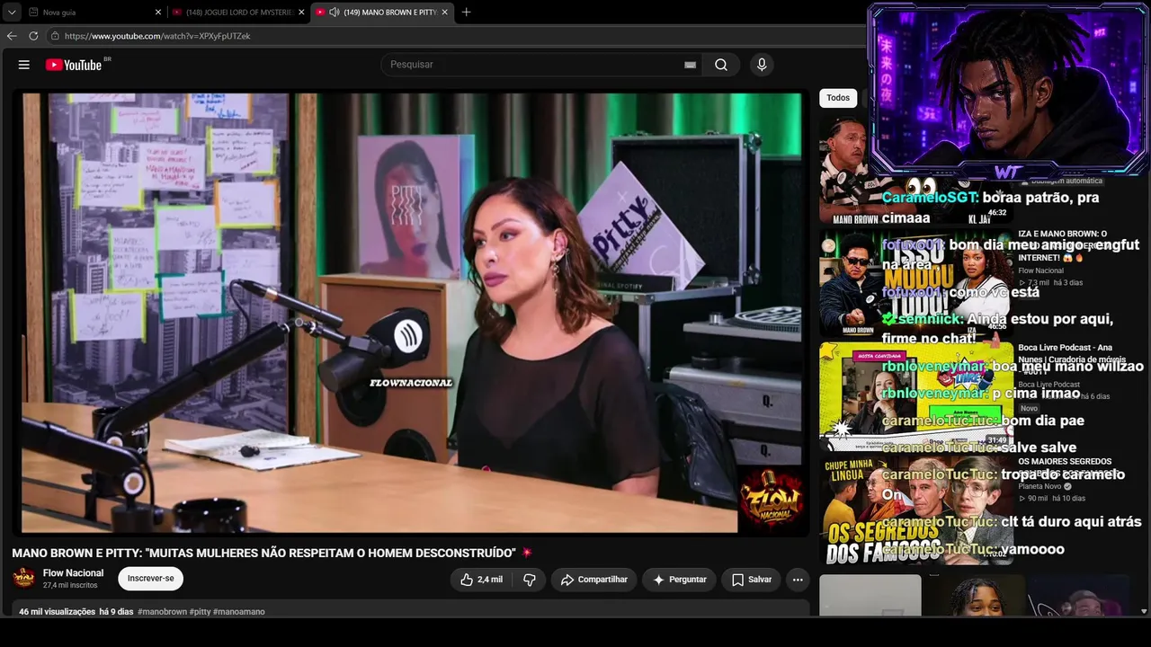1151x647 pixels.
Task: Mute audio on the Mano Brown tab
Action: [x=335, y=13]
